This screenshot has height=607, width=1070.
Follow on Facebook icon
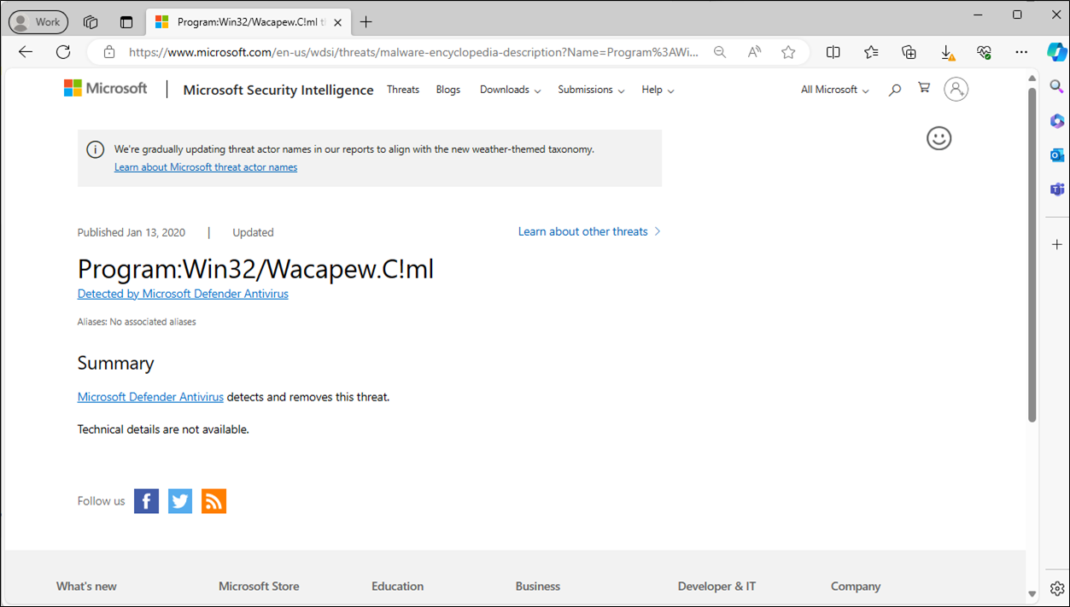pos(147,501)
